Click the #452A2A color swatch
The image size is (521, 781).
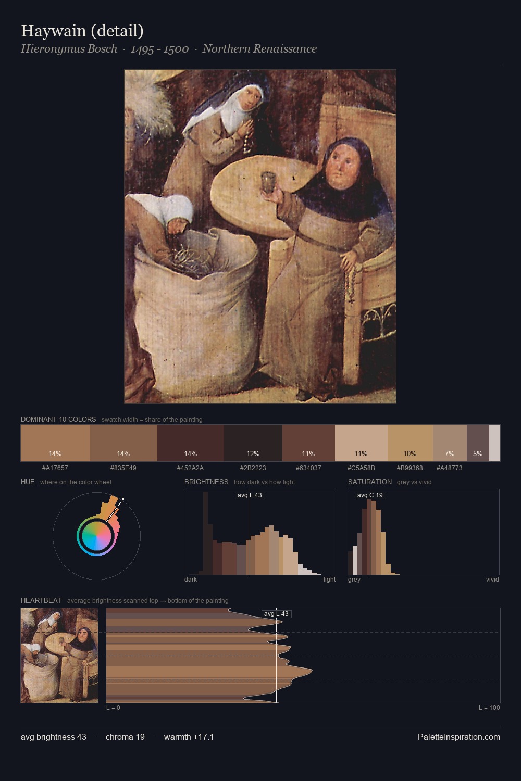191,443
